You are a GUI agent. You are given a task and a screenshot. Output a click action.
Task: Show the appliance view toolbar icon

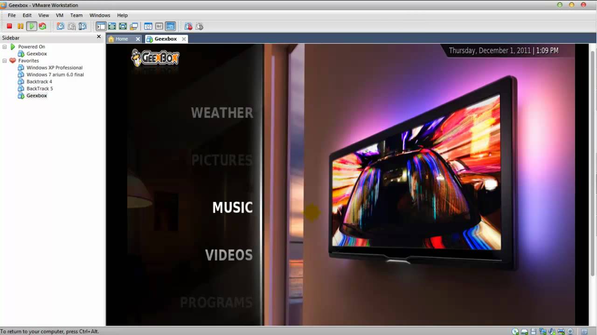[x=159, y=27]
